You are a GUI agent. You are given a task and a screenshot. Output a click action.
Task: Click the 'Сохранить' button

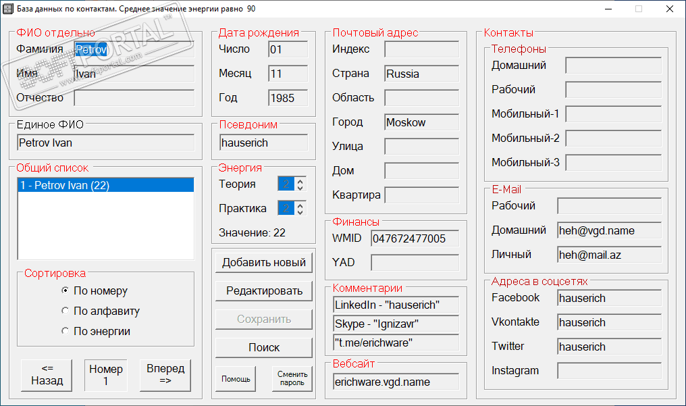(264, 320)
